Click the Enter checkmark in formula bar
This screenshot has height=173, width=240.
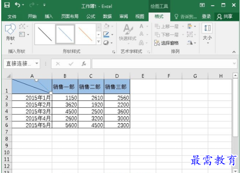click(71, 64)
